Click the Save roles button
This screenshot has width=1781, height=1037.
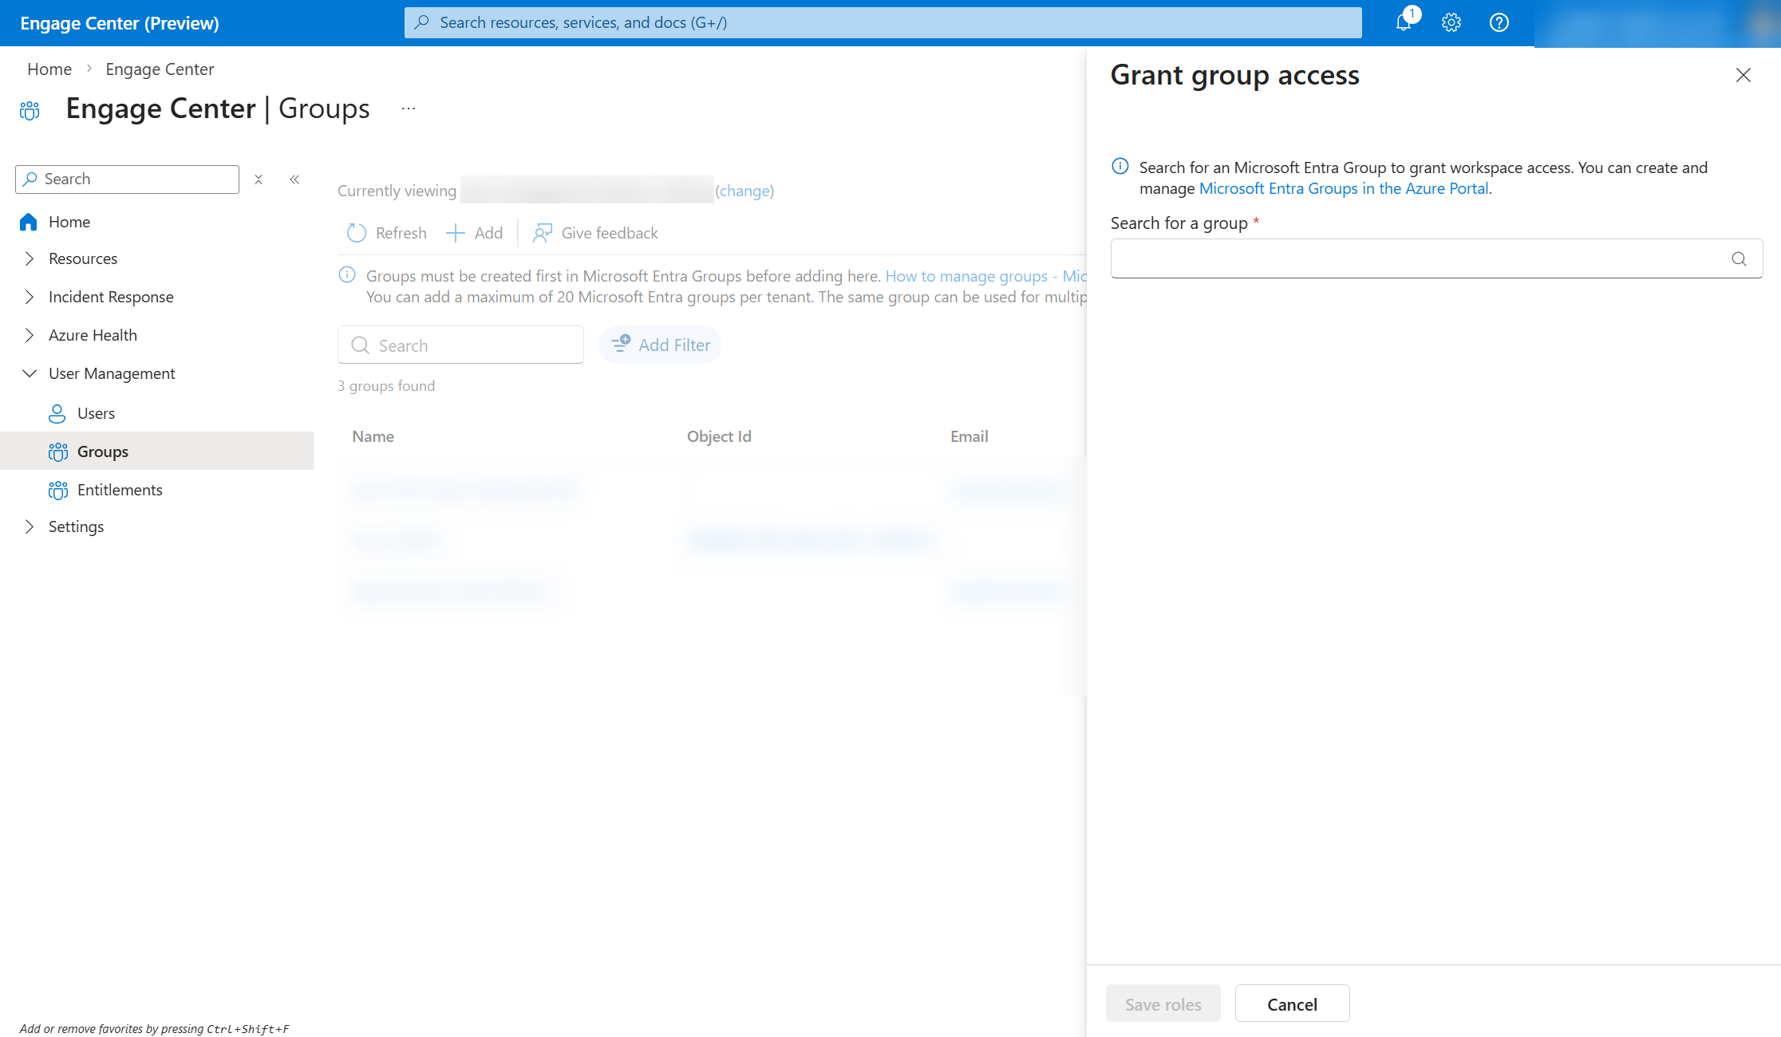(x=1163, y=1003)
